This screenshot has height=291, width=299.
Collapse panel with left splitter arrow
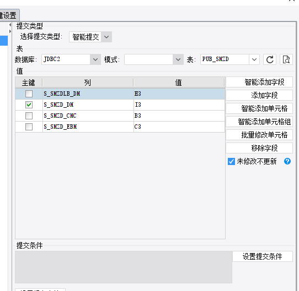coord(10,25)
